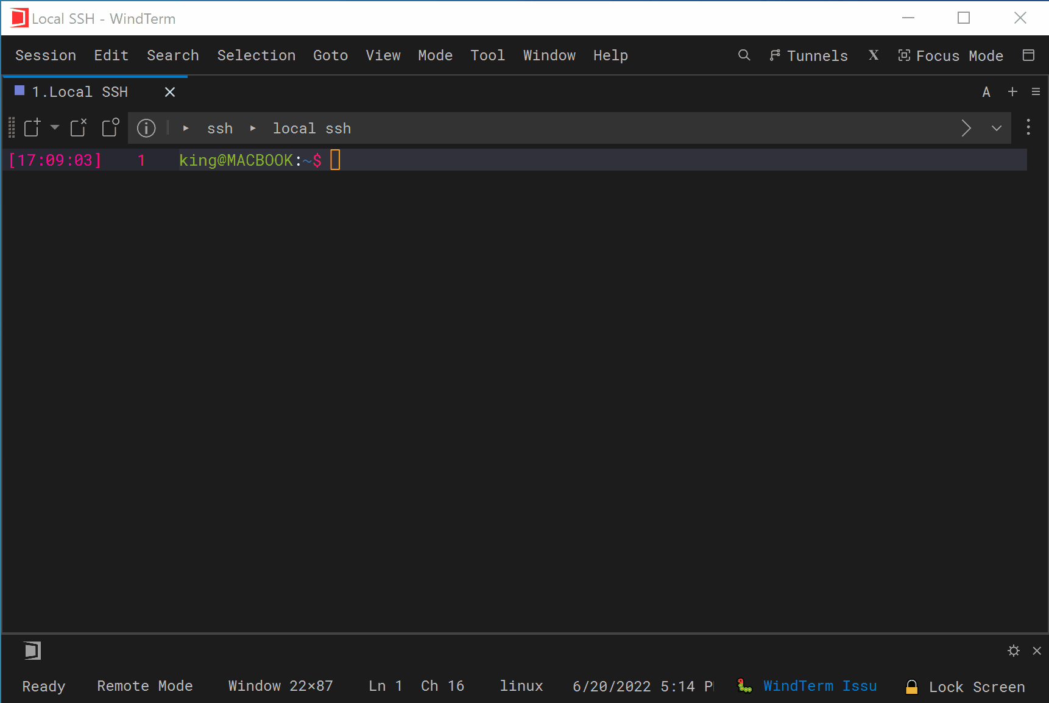The width and height of the screenshot is (1049, 703).
Task: Click the terminal command input line
Action: point(515,160)
